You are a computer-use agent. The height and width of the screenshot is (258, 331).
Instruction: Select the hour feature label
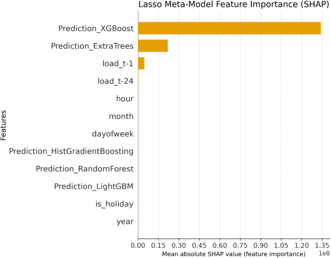tap(125, 99)
